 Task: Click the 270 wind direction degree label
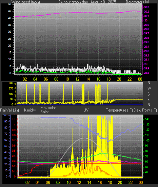(11, 89)
